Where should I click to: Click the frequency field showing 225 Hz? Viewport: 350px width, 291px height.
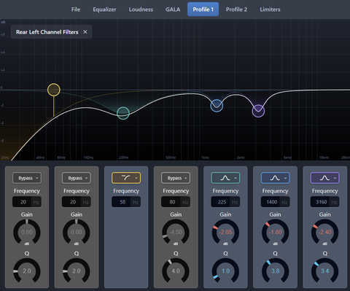(225, 202)
